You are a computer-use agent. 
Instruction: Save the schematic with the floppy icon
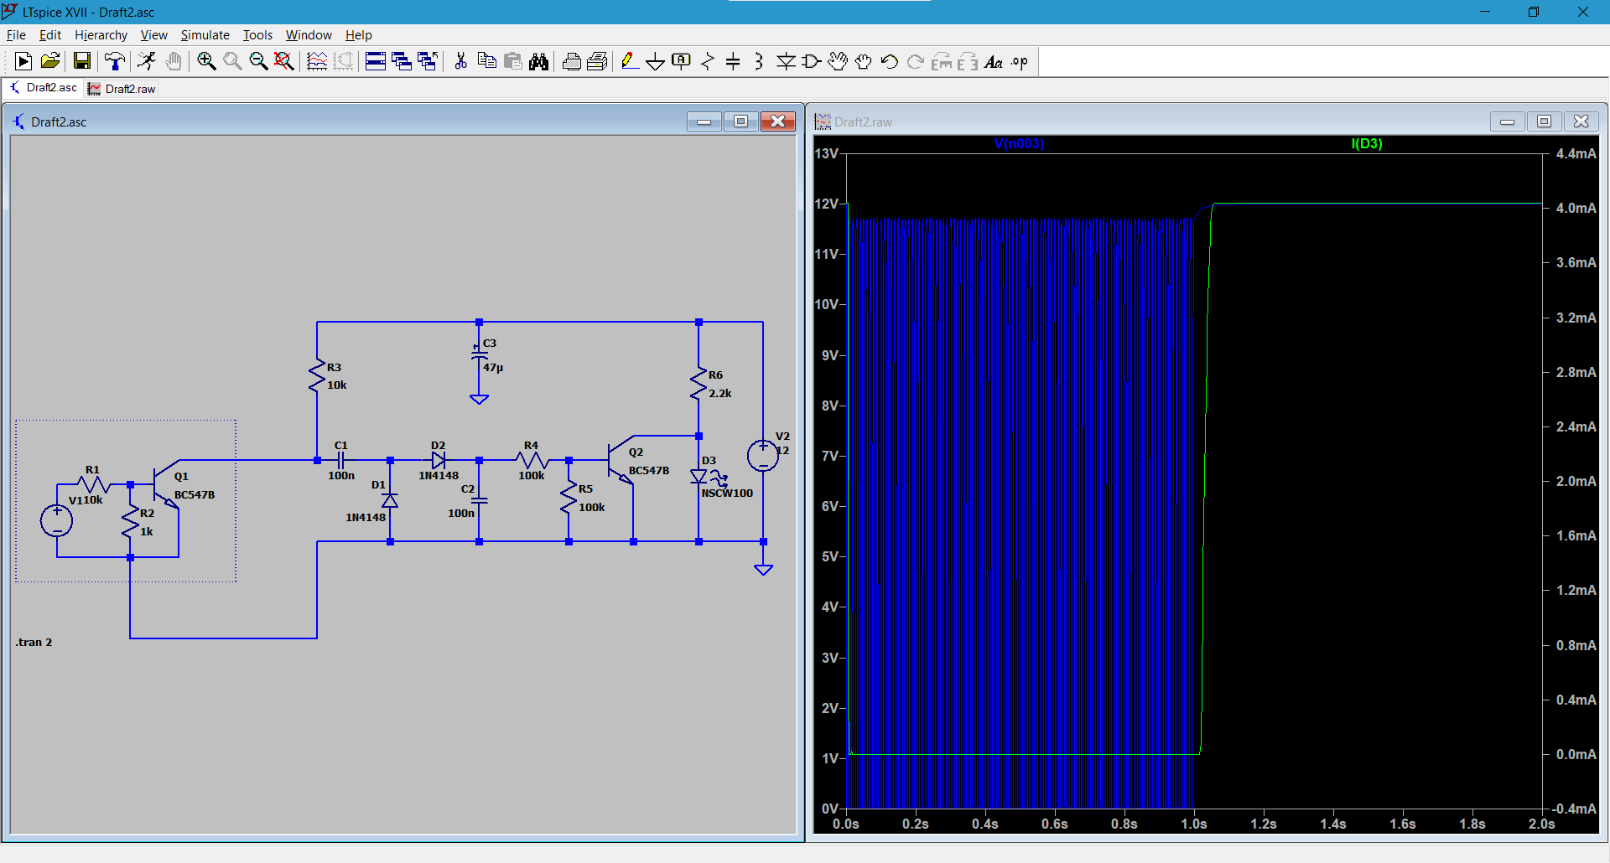(x=81, y=61)
